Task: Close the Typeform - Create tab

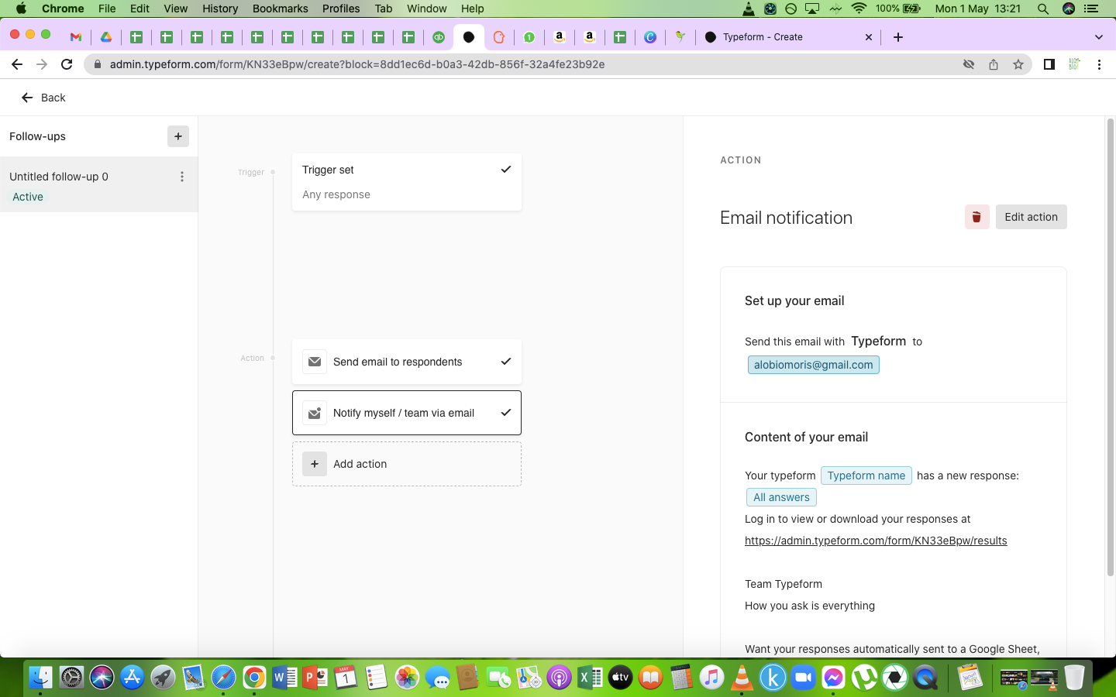Action: tap(868, 37)
